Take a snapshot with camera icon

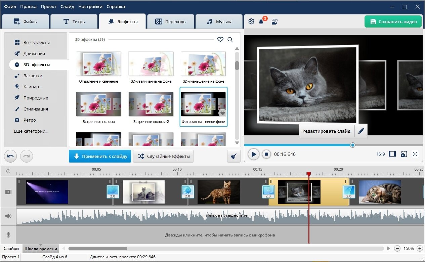[x=403, y=154]
